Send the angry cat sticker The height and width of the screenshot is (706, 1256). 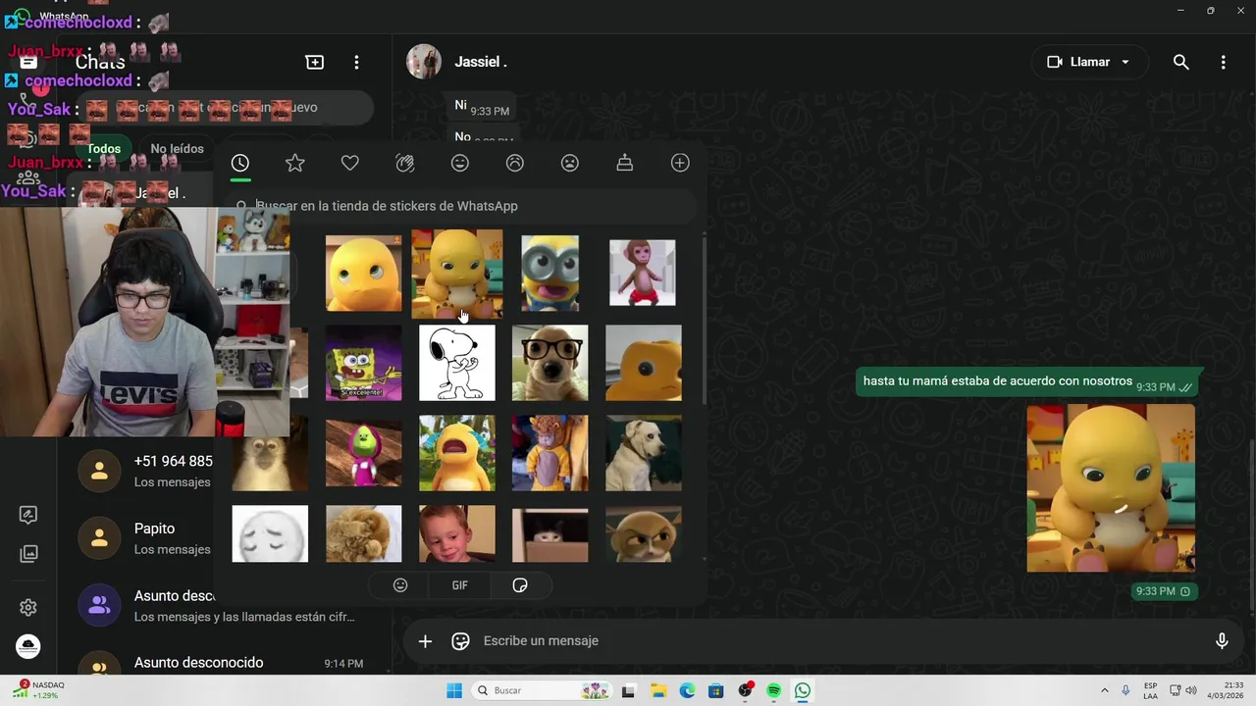point(644,534)
